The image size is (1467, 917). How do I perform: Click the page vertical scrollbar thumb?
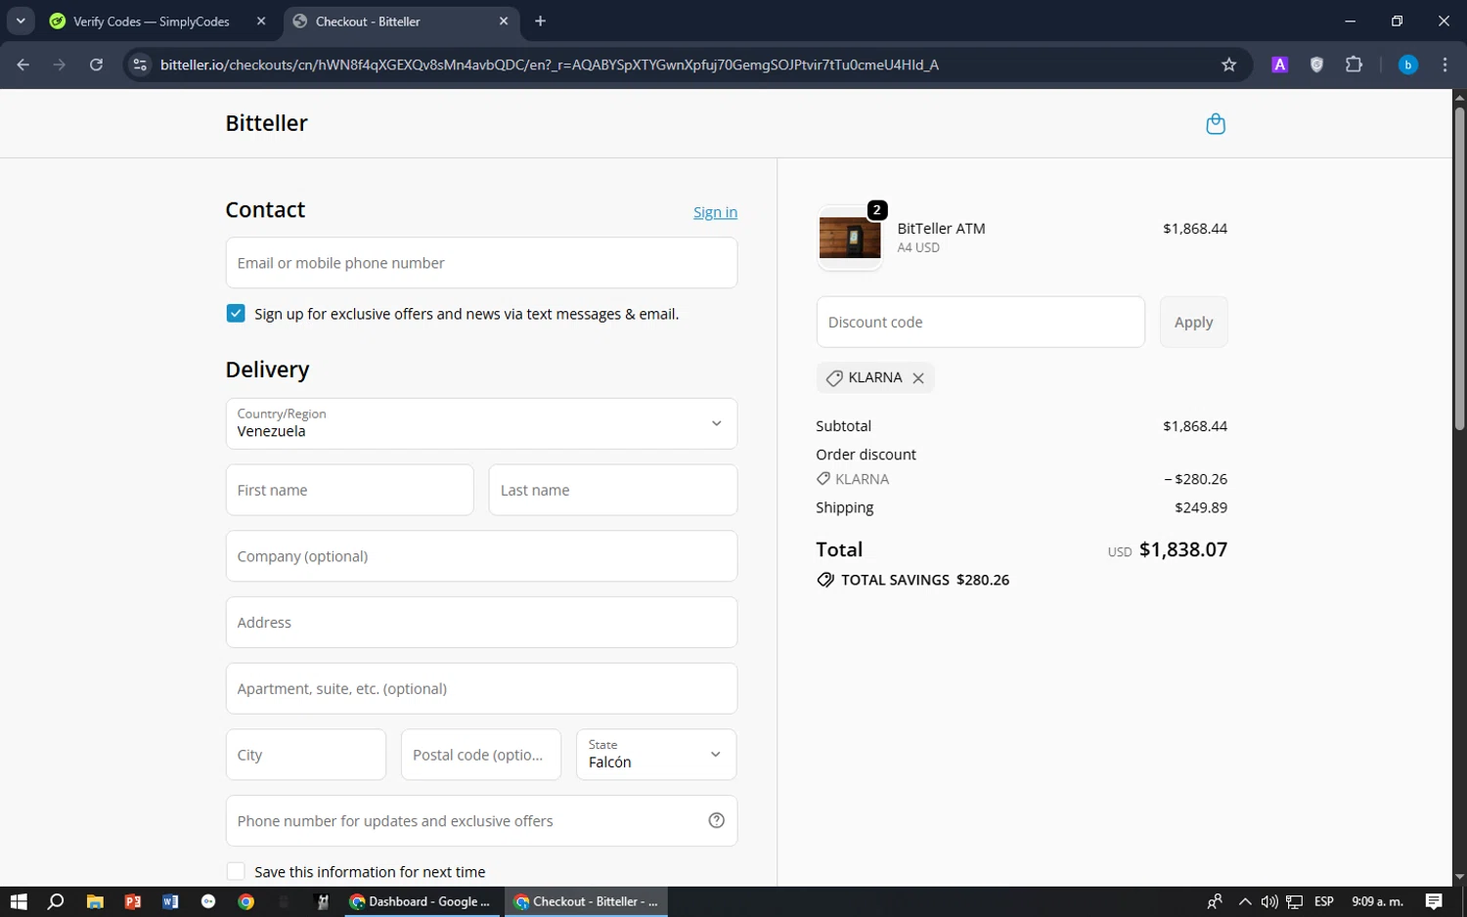pos(1459,269)
